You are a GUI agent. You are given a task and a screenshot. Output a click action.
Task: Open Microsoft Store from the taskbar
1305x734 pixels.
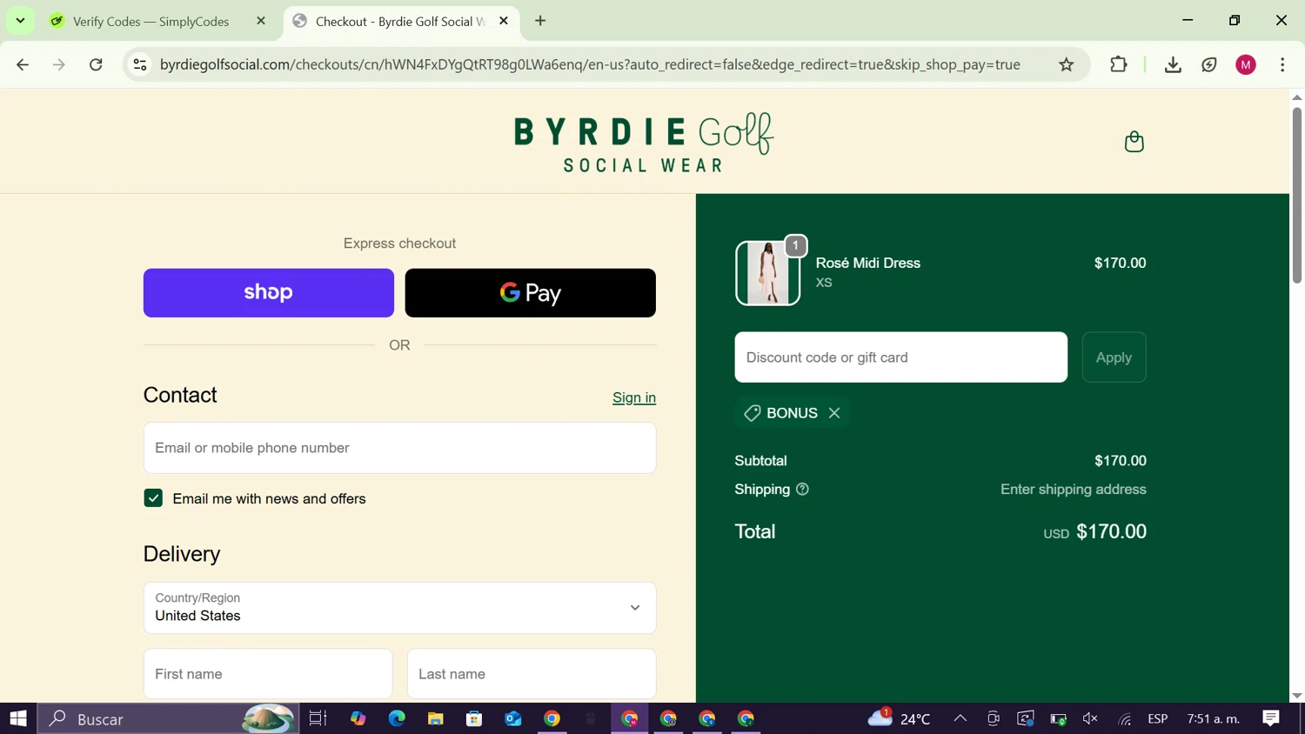474,718
